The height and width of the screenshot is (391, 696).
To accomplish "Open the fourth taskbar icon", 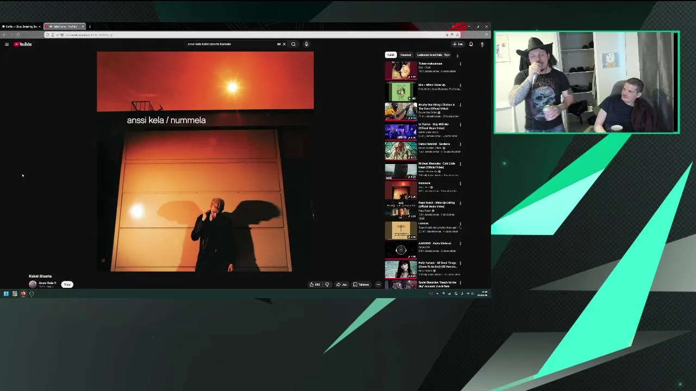I will coord(32,294).
